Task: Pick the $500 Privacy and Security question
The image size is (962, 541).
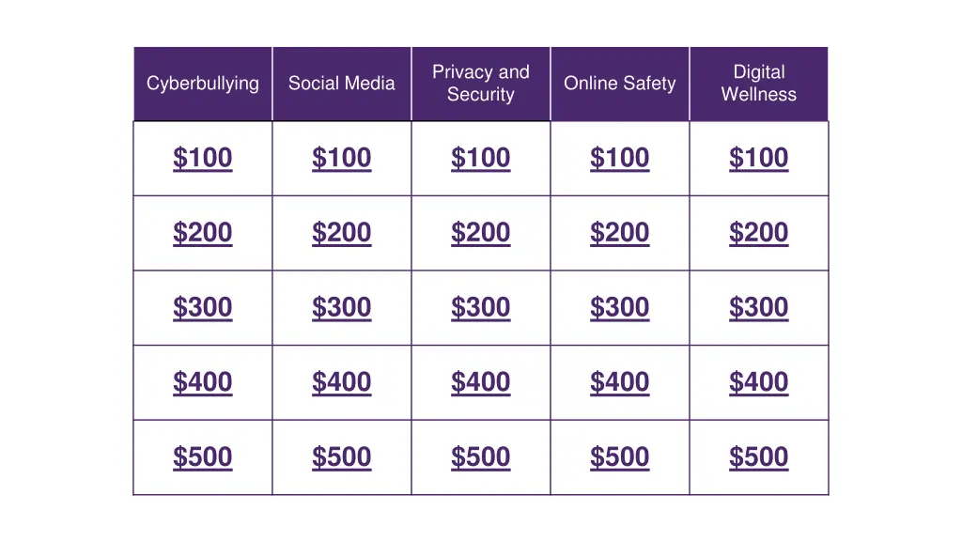Action: click(480, 457)
